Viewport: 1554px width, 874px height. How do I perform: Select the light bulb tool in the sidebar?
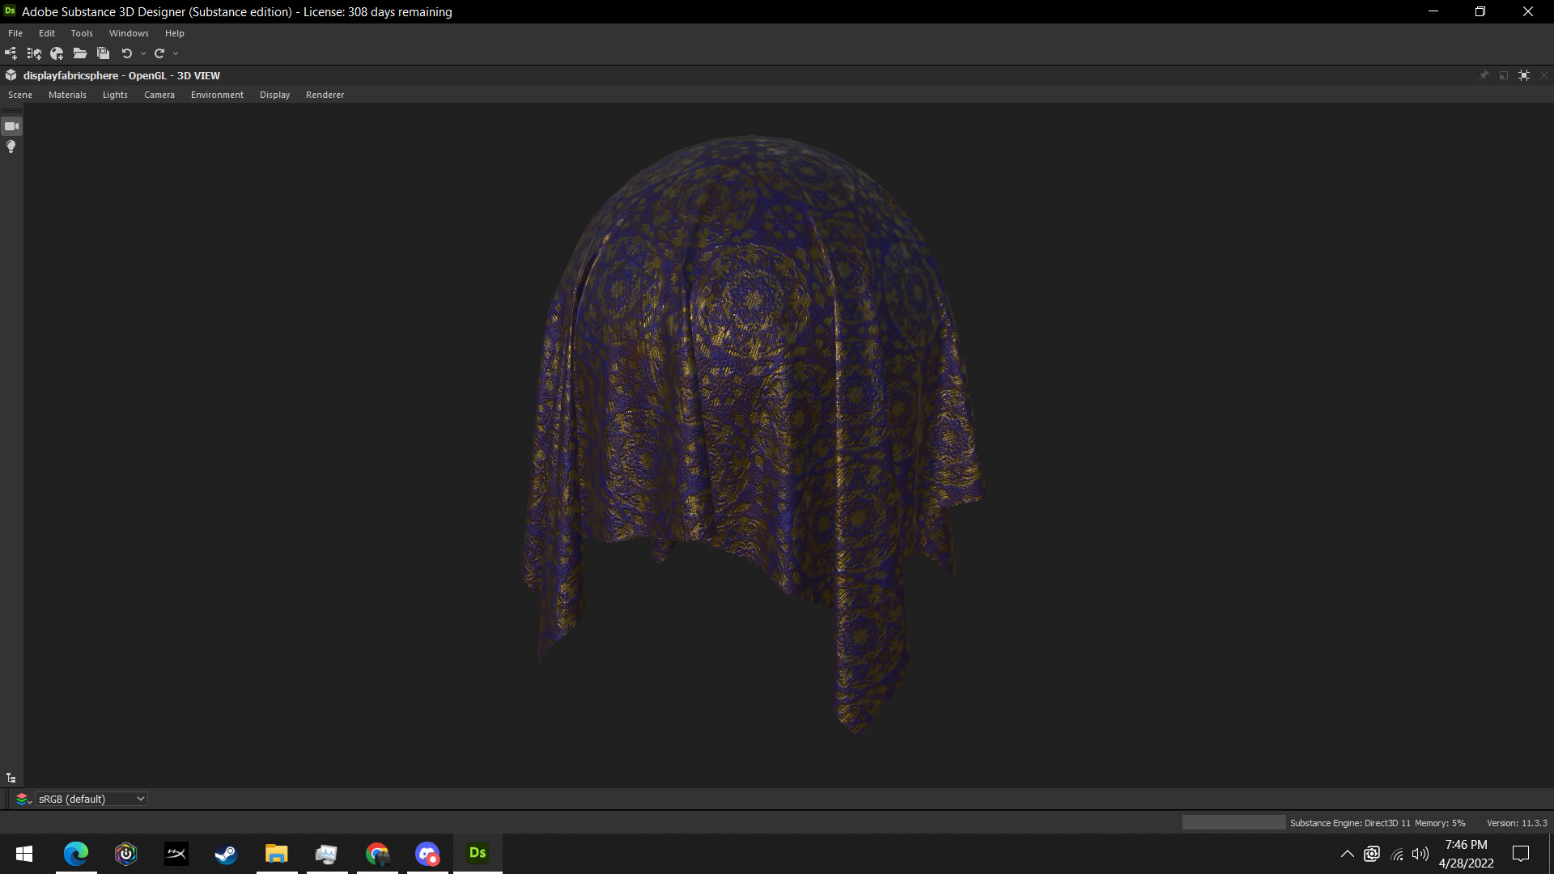pyautogui.click(x=11, y=146)
